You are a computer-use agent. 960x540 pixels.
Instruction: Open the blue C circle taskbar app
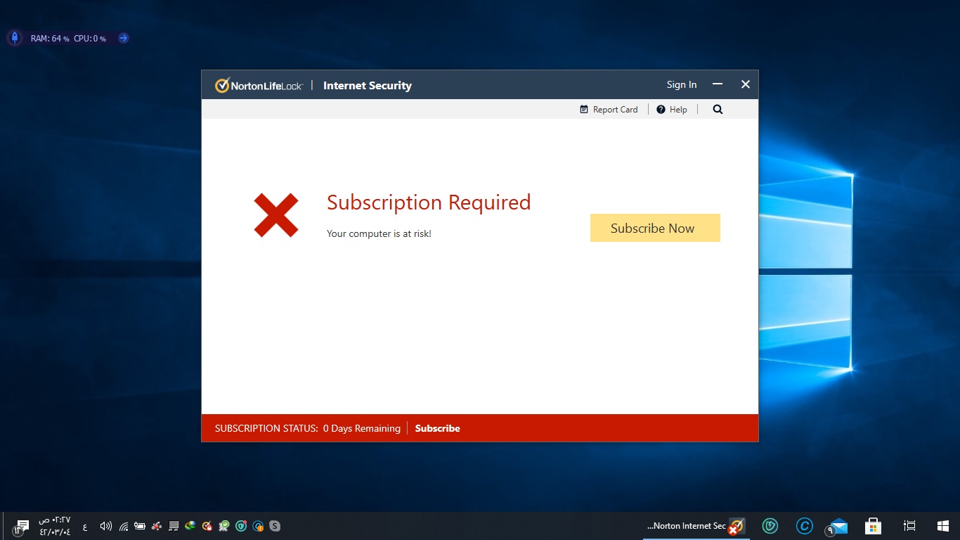804,526
